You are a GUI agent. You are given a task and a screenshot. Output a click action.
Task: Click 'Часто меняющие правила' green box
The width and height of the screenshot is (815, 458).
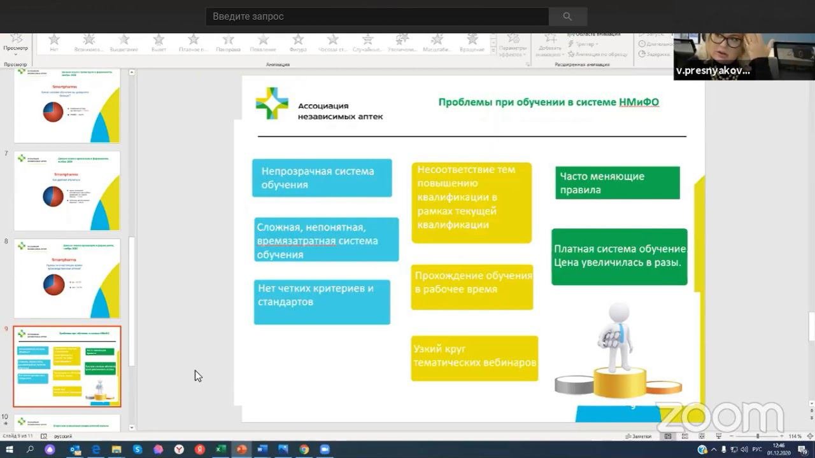tap(618, 183)
